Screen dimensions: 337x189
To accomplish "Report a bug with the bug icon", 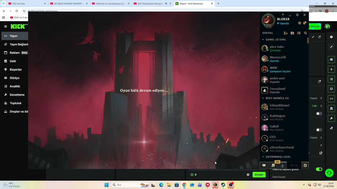I will point(305,165).
